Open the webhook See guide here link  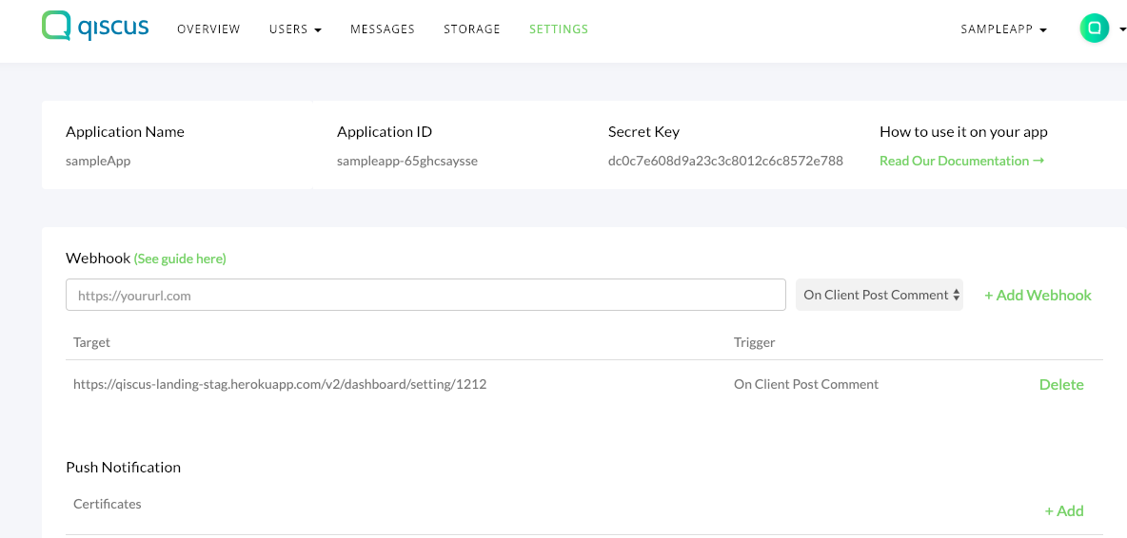[x=180, y=259]
